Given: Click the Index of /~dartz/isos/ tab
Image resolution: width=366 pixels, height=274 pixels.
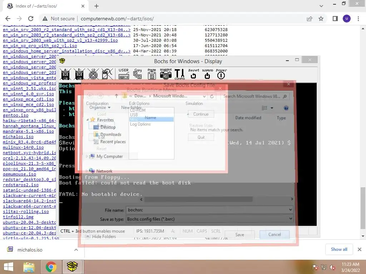Looking at the screenshot, I should pos(45,6).
